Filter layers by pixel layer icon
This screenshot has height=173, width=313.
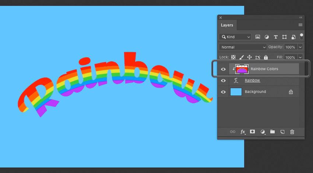coord(258,37)
